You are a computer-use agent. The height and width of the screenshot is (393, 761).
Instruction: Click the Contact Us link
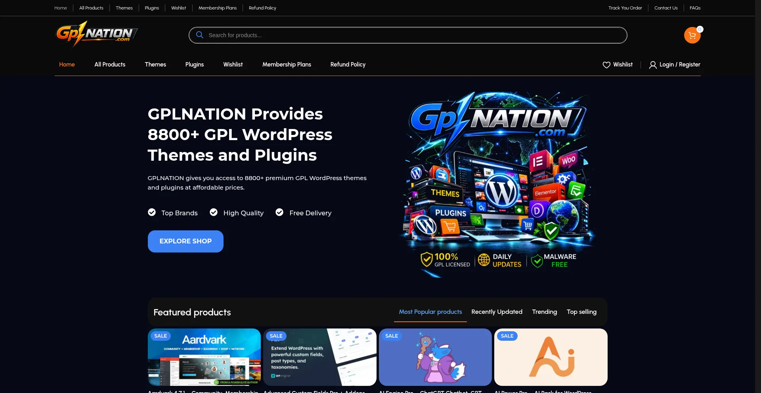click(x=666, y=8)
